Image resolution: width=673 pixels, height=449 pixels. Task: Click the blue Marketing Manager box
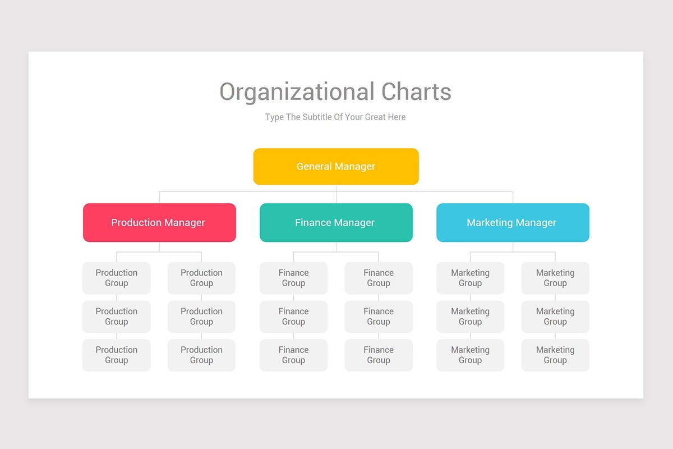pos(513,223)
